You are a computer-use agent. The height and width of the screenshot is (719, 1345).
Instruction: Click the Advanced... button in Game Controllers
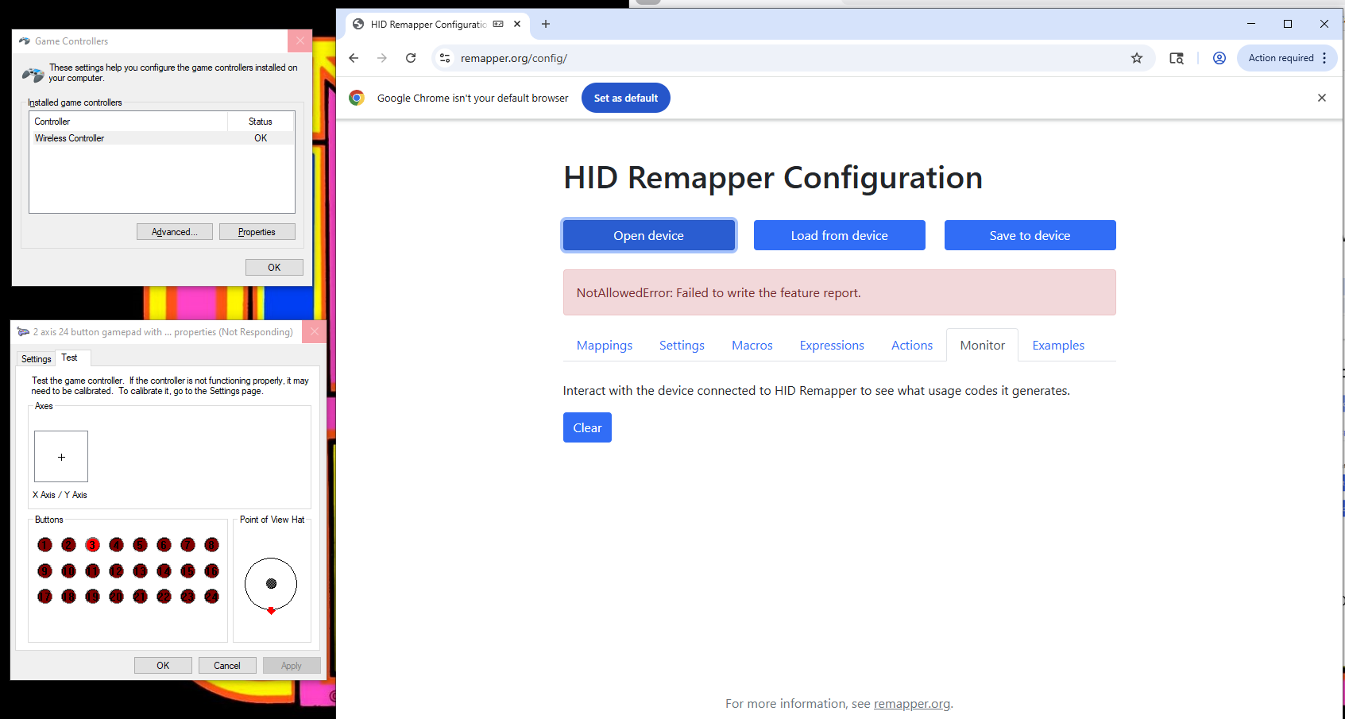click(174, 232)
